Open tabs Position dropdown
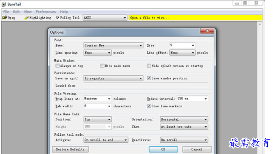 [98, 119]
